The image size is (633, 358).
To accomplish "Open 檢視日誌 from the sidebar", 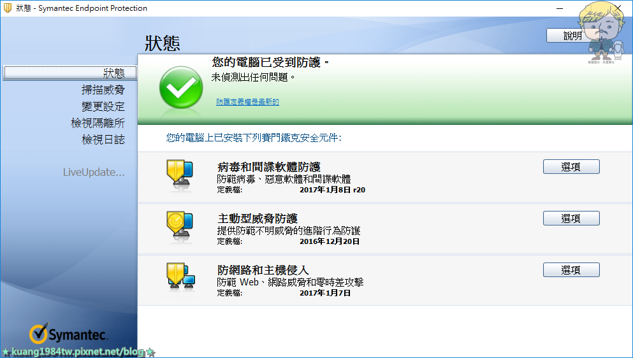I will pos(103,140).
